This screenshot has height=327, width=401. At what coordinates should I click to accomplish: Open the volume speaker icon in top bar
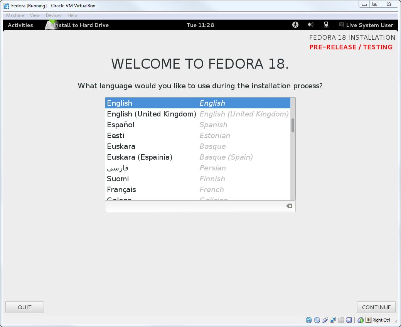(x=310, y=25)
